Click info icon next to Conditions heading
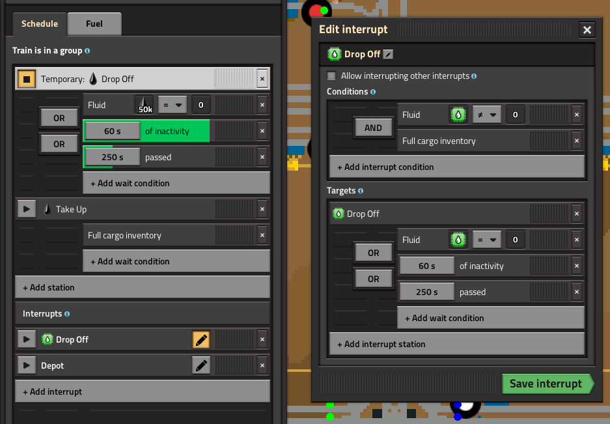Screen dimensions: 610x424 coord(373,92)
